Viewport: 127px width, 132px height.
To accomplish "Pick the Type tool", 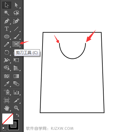I will click(7, 29).
